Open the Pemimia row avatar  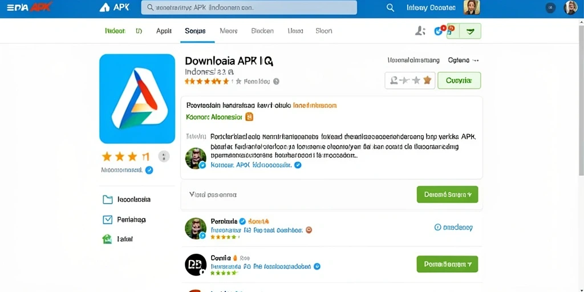coord(196,229)
